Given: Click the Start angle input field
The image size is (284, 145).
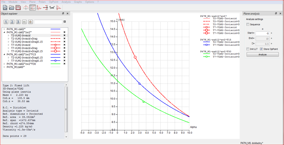Looking at the screenshot, I should 262,33.
